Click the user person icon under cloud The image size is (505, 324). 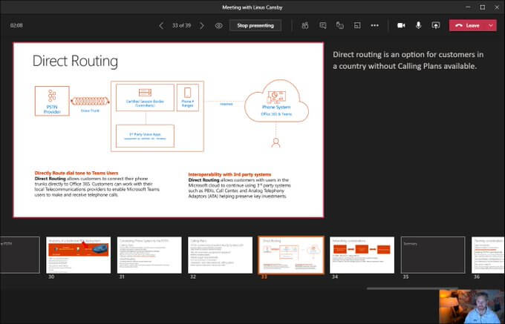[276, 142]
